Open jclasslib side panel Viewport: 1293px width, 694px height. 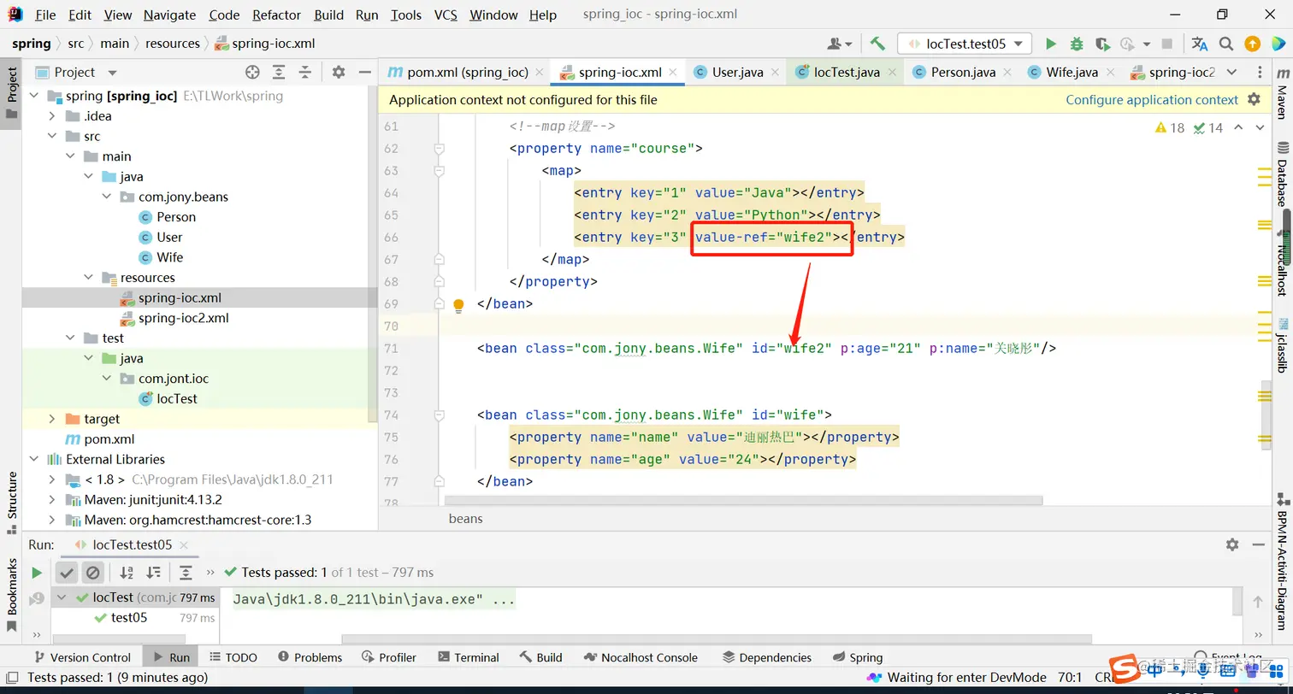(1282, 344)
